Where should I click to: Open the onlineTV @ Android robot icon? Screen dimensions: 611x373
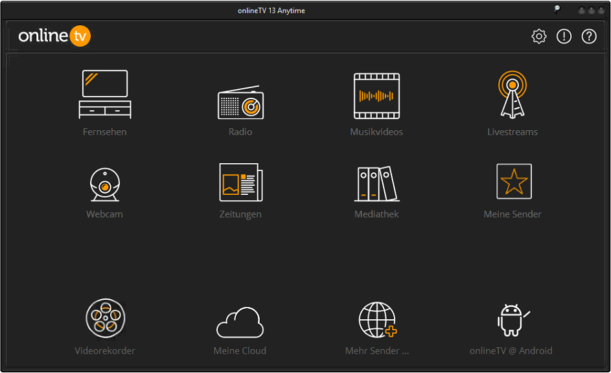click(x=511, y=320)
